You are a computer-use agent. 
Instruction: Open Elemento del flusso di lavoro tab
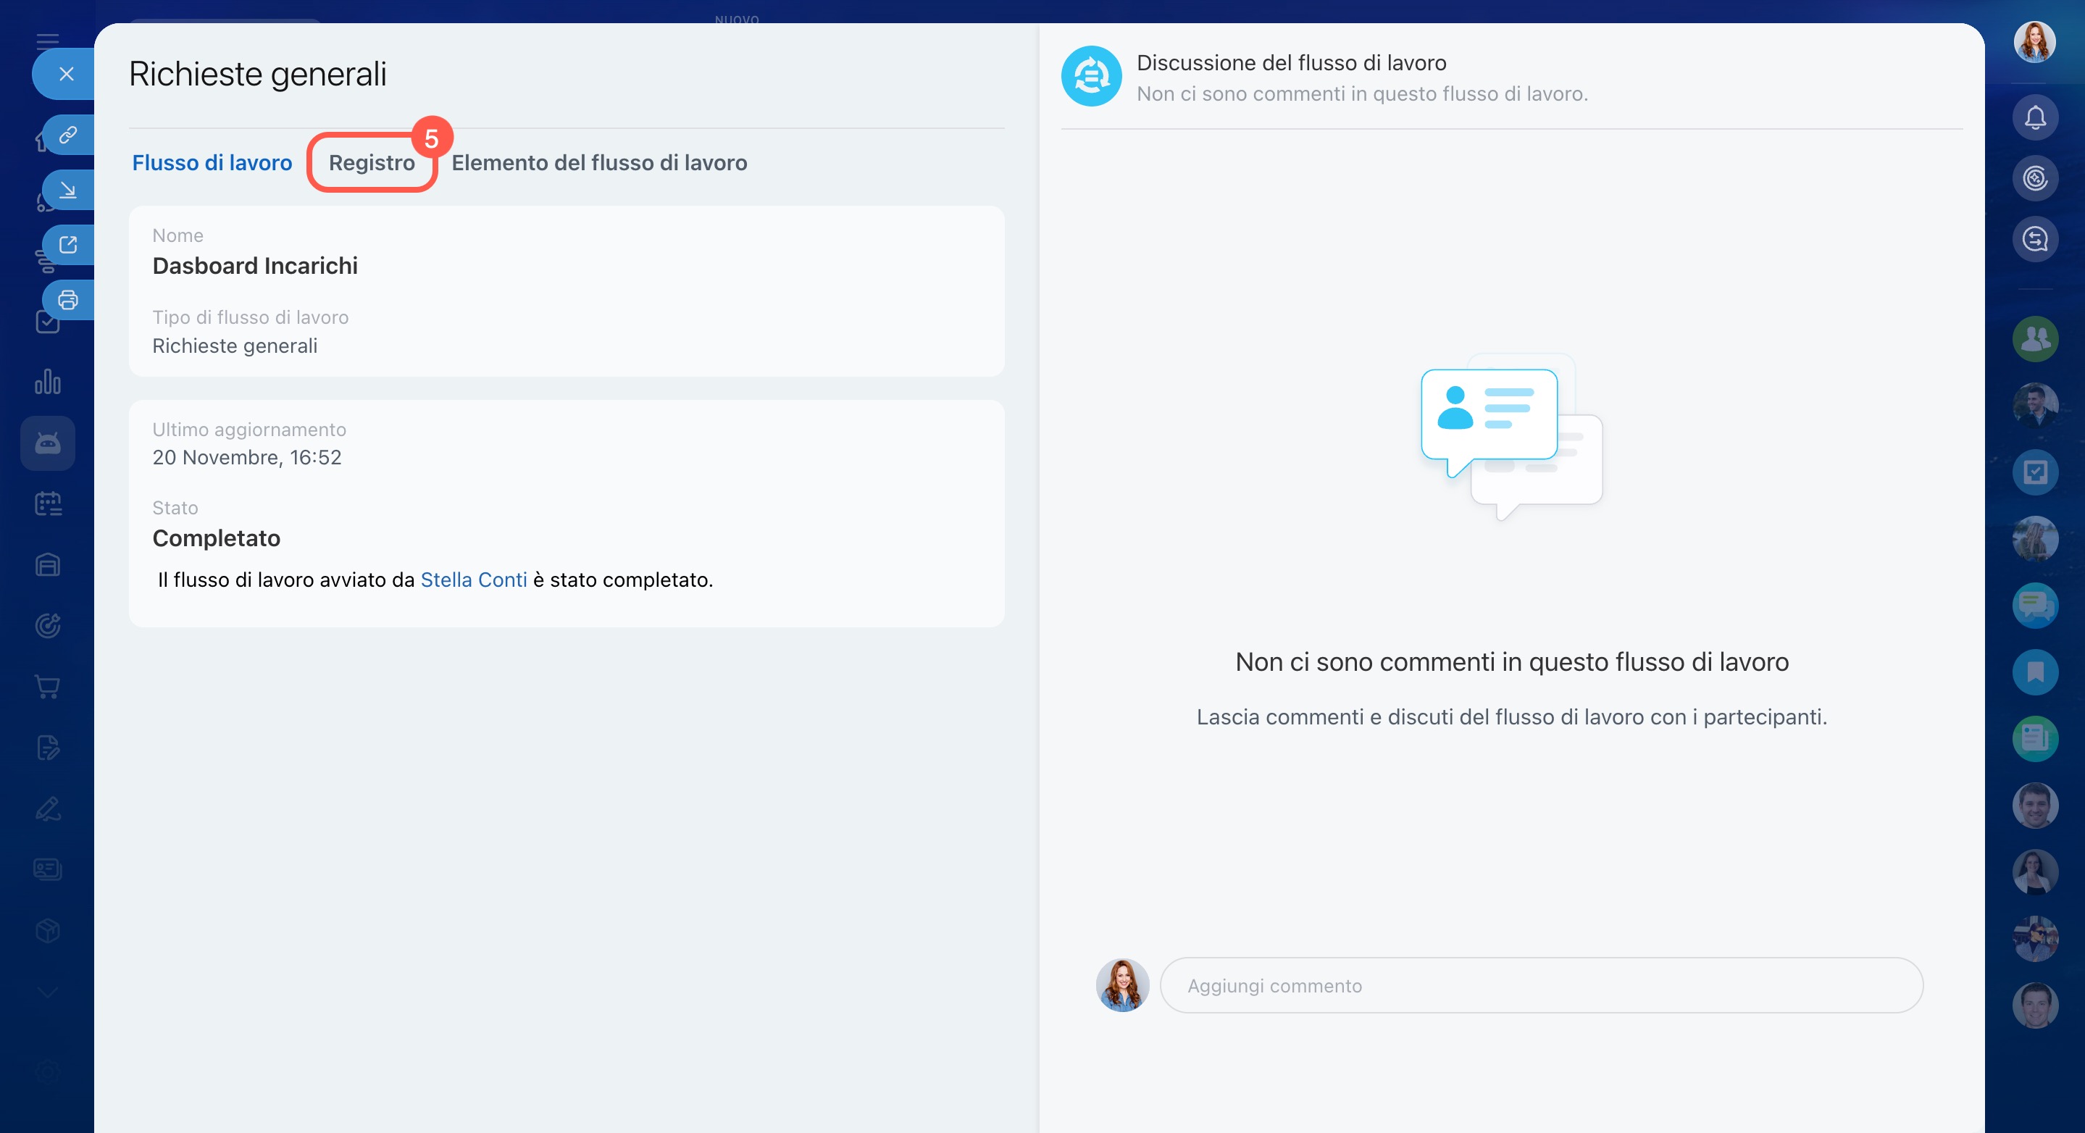click(599, 163)
